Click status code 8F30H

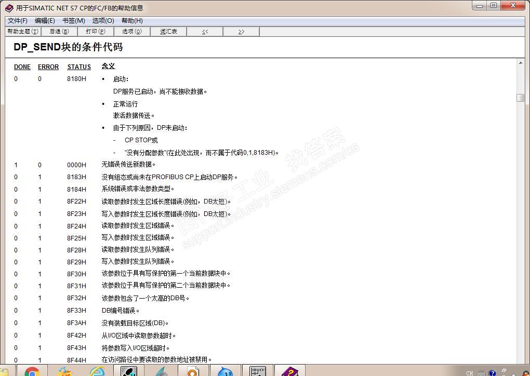(76, 274)
